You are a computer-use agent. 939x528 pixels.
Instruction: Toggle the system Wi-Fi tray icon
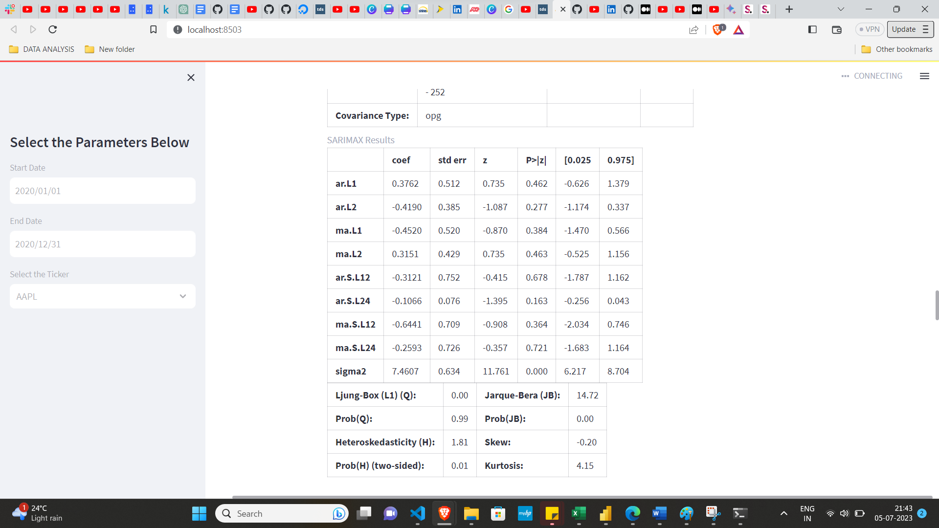tap(830, 513)
